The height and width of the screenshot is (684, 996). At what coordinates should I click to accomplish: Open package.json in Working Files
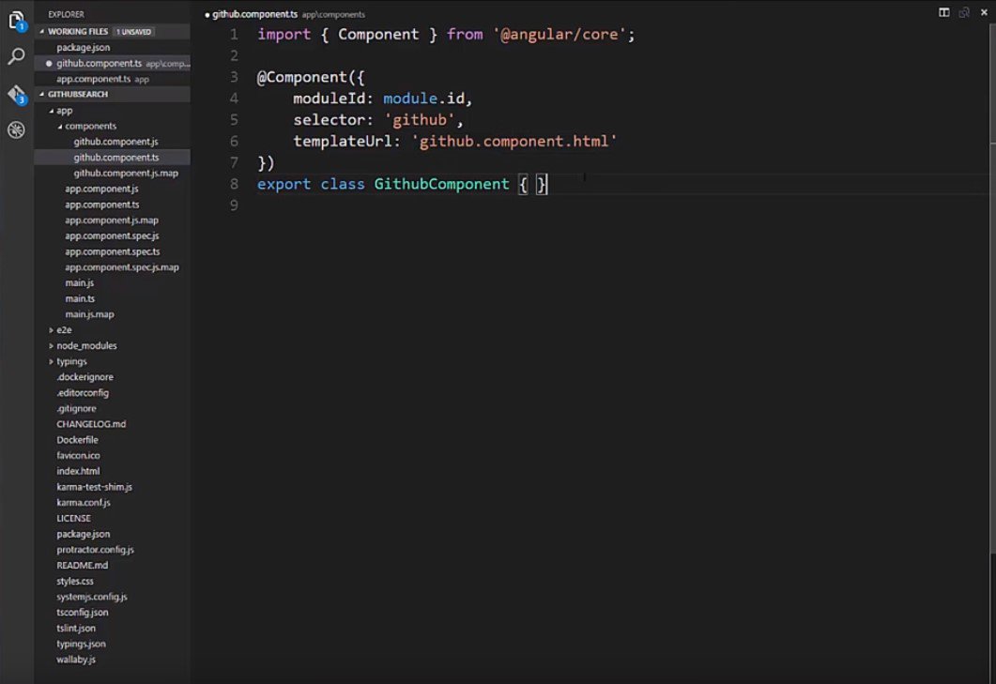(84, 48)
